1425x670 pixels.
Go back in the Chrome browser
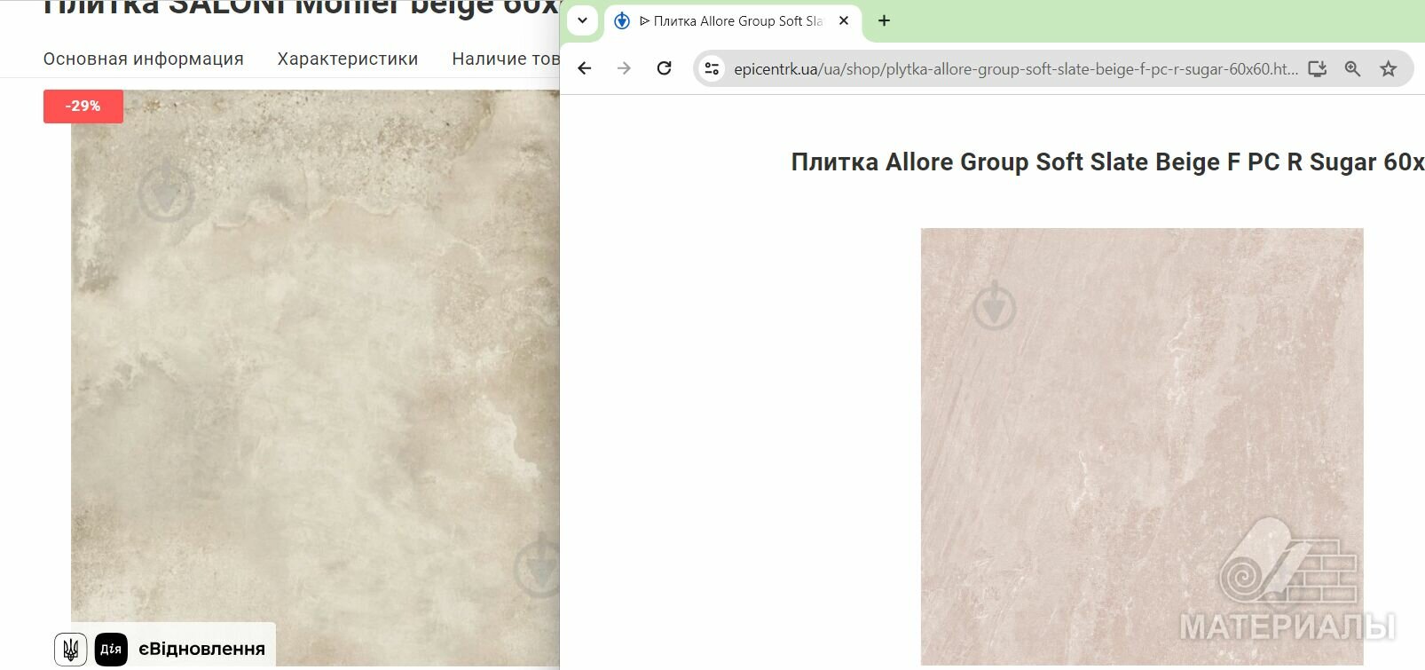tap(584, 68)
